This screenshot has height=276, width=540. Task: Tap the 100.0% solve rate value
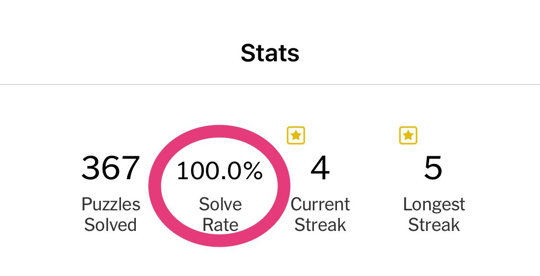pyautogui.click(x=220, y=171)
